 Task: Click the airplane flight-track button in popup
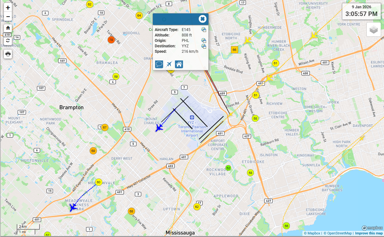click(169, 64)
